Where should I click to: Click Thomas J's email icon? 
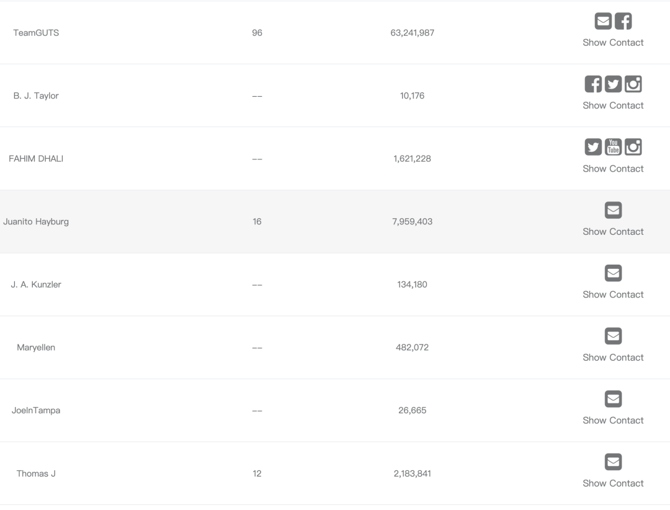point(613,462)
